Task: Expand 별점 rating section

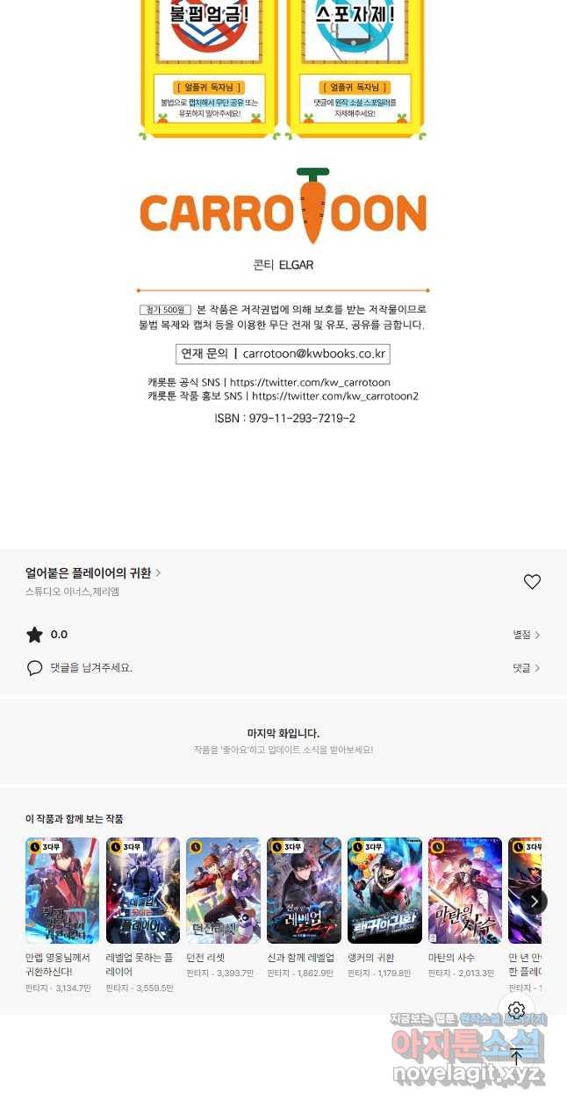Action: click(527, 635)
